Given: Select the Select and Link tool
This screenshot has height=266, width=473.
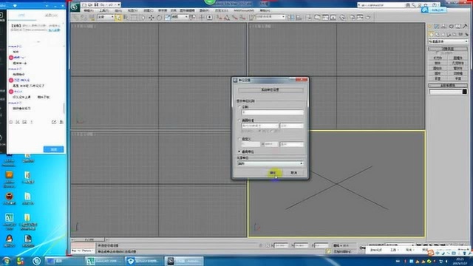Looking at the screenshot, I should pos(76,18).
